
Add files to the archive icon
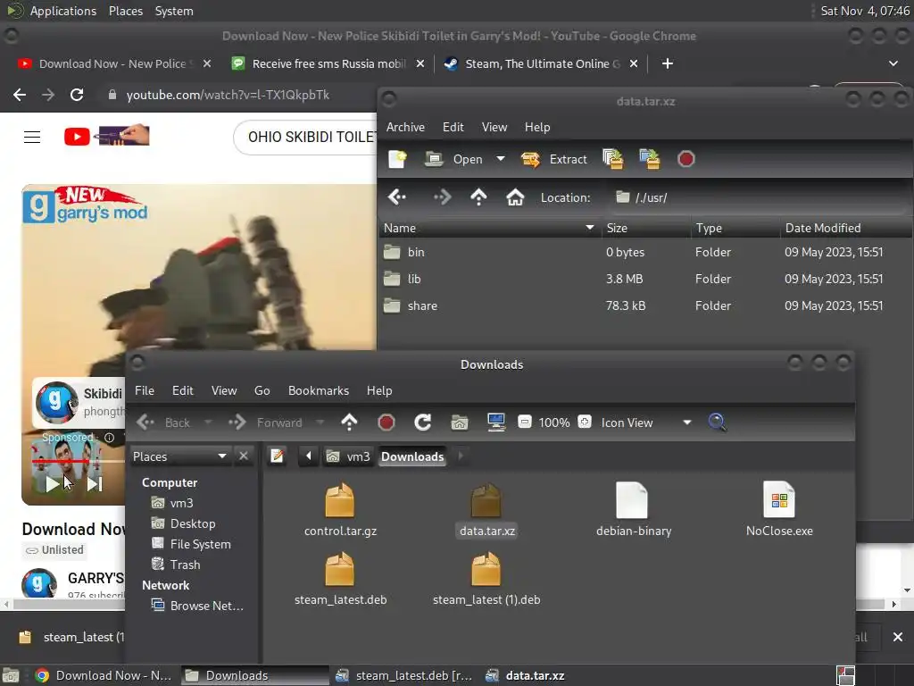tap(612, 159)
